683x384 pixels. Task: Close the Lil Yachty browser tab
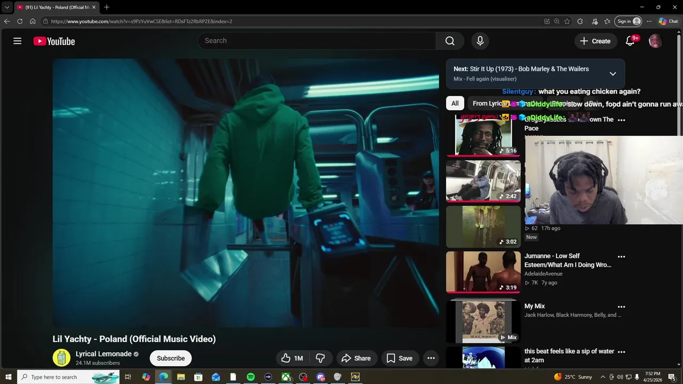(94, 7)
